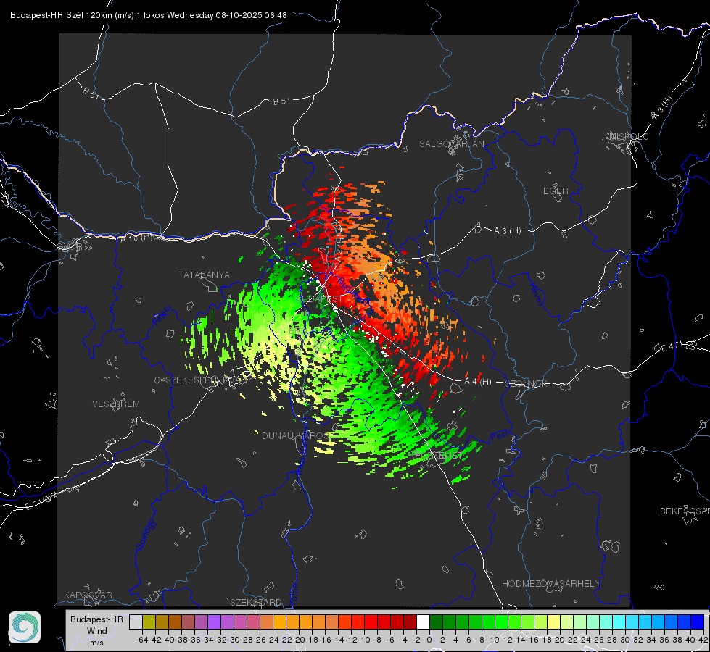Click the timestamp 08-10-2025 06:48 in header
Image resolution: width=710 pixels, height=652 pixels.
click(x=252, y=15)
